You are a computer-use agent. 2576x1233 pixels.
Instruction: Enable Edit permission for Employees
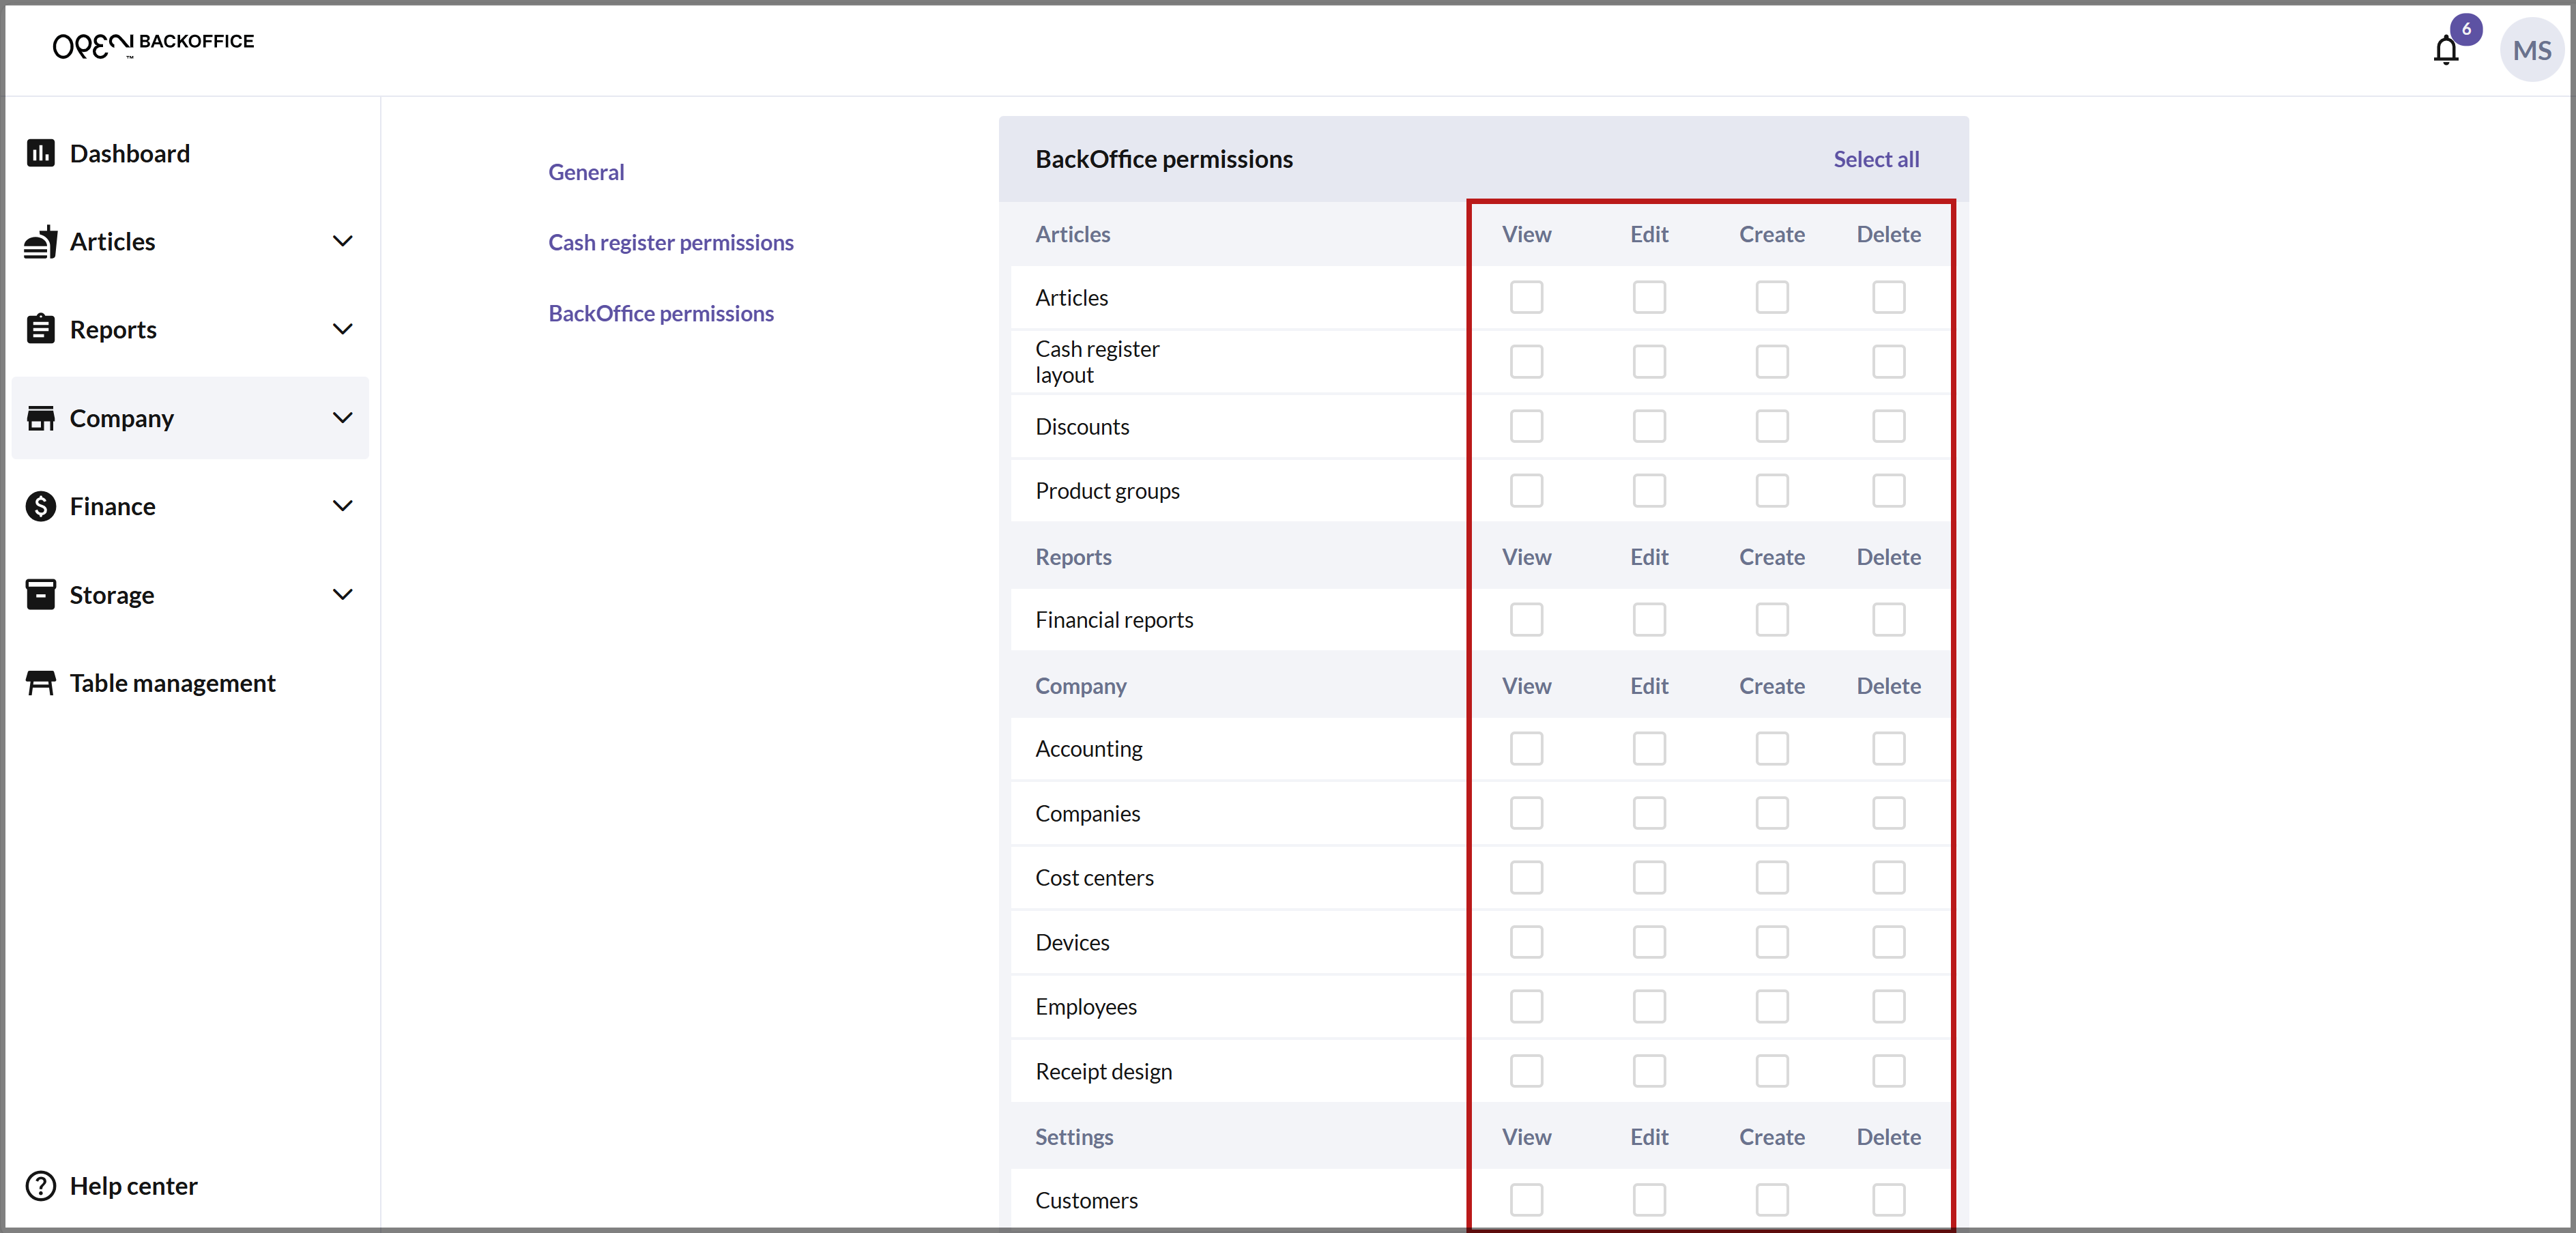1649,1006
